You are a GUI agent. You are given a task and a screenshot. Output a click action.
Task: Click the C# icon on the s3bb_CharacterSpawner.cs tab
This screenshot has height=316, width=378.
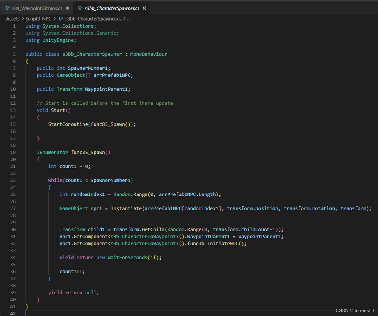tap(80, 8)
